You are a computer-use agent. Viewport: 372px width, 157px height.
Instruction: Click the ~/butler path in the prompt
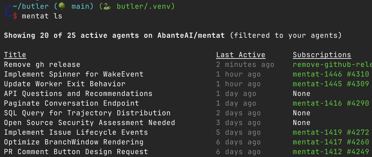click(x=31, y=6)
